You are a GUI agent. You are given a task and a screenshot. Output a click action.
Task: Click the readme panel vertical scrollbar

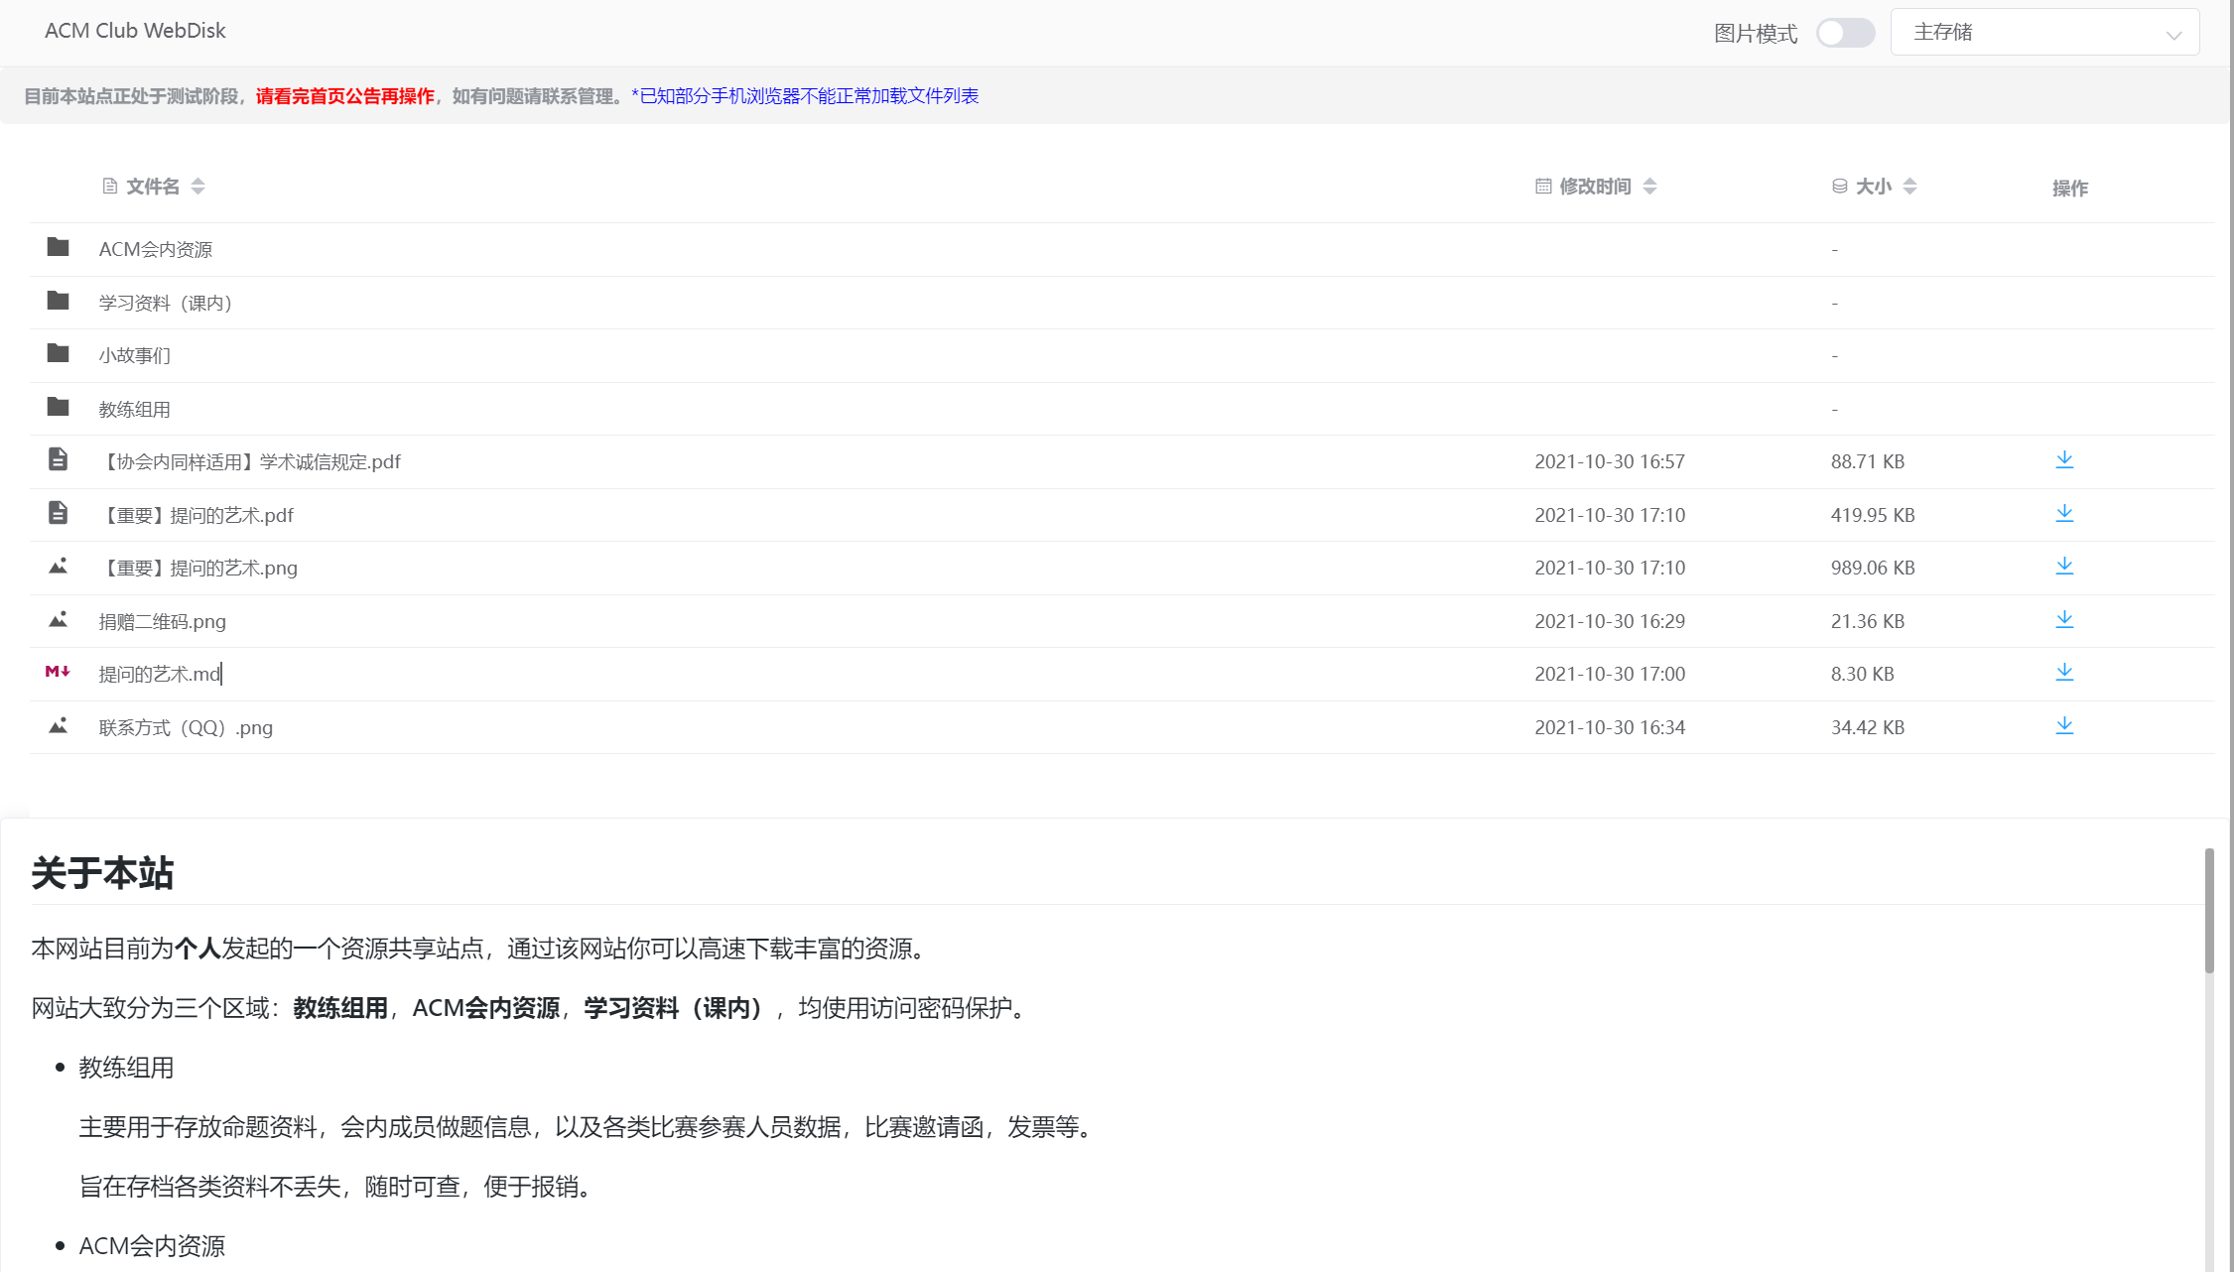pos(2209,911)
